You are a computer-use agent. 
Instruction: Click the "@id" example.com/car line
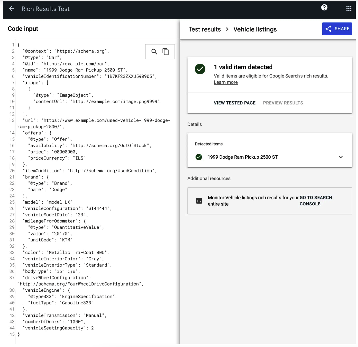coord(66,64)
